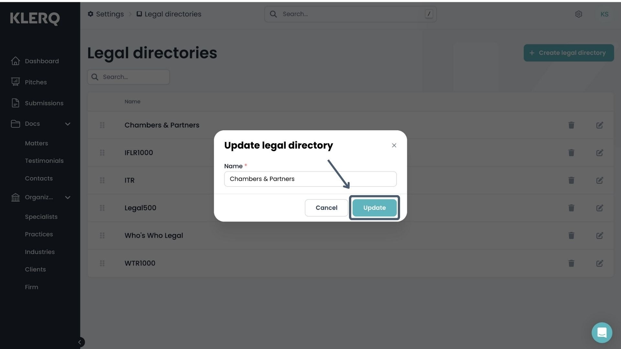Edit the Who's Who Legal directory

point(600,236)
